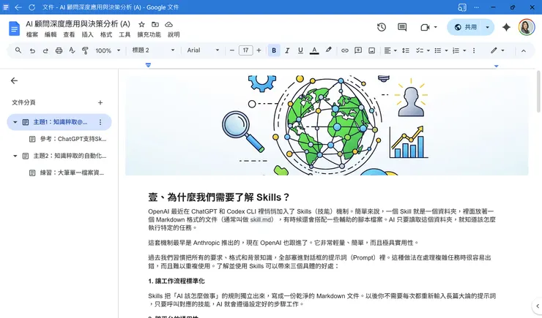
Task: Increase font size
Action: (x=259, y=50)
